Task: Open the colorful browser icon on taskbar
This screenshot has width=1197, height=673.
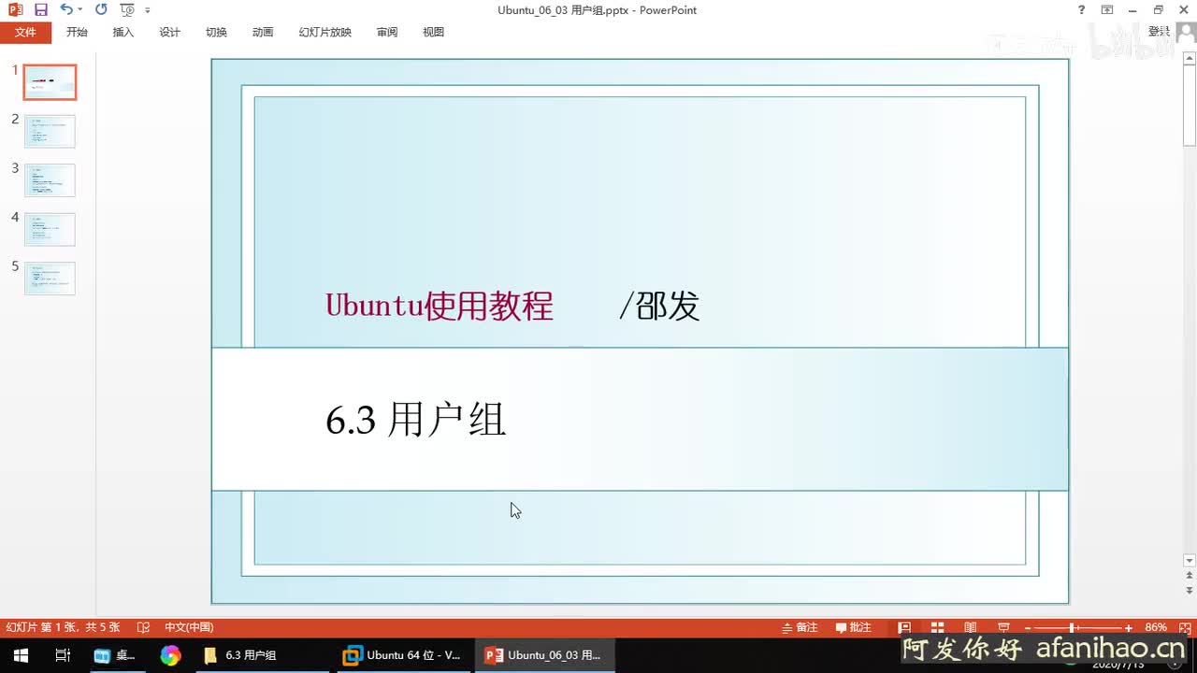Action: 170,655
